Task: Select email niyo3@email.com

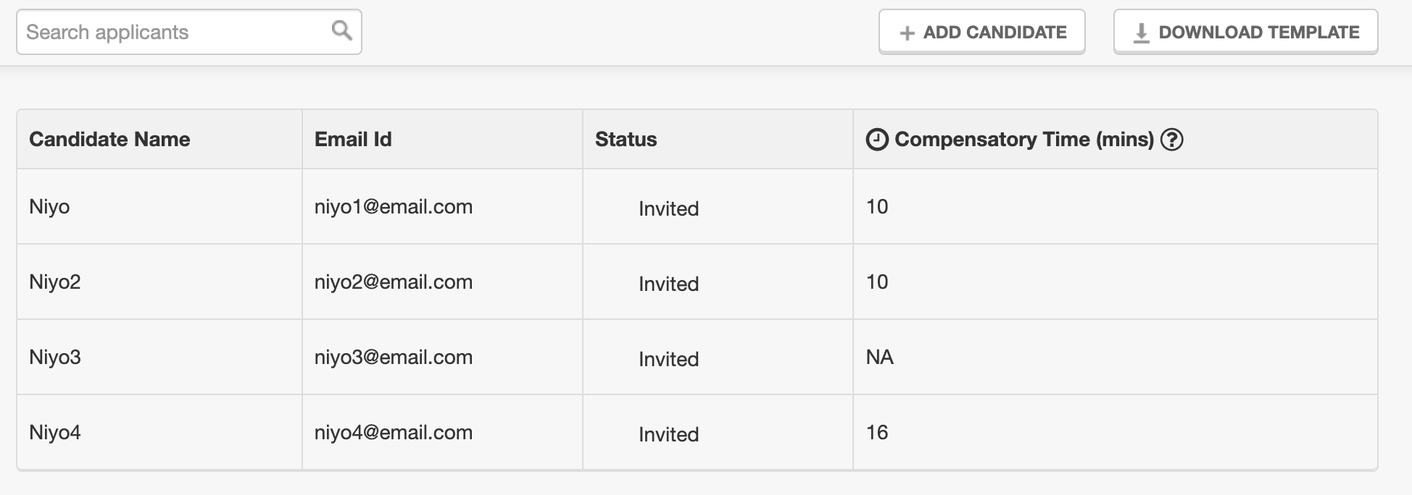Action: (394, 357)
